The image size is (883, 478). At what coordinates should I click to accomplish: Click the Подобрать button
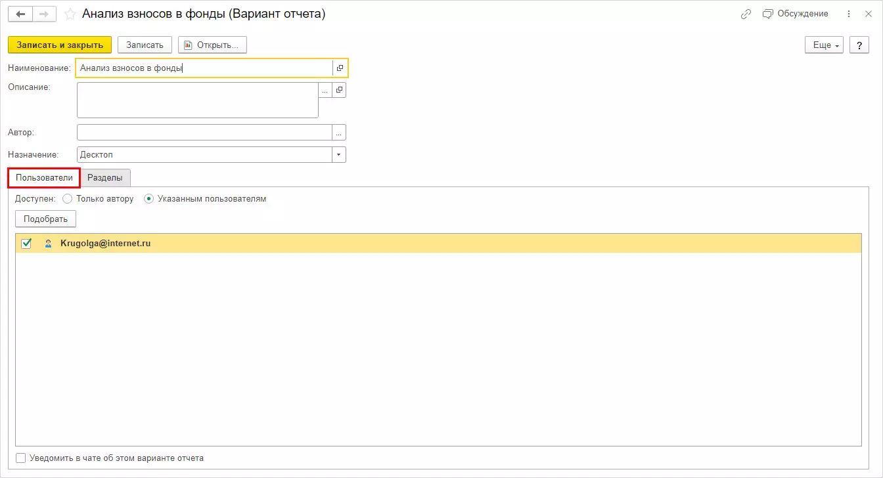[x=46, y=219]
